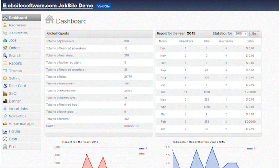Image resolution: width=279 pixels, height=168 pixels.
Task: Open the Statistics year dropdown
Action: [x=241, y=33]
